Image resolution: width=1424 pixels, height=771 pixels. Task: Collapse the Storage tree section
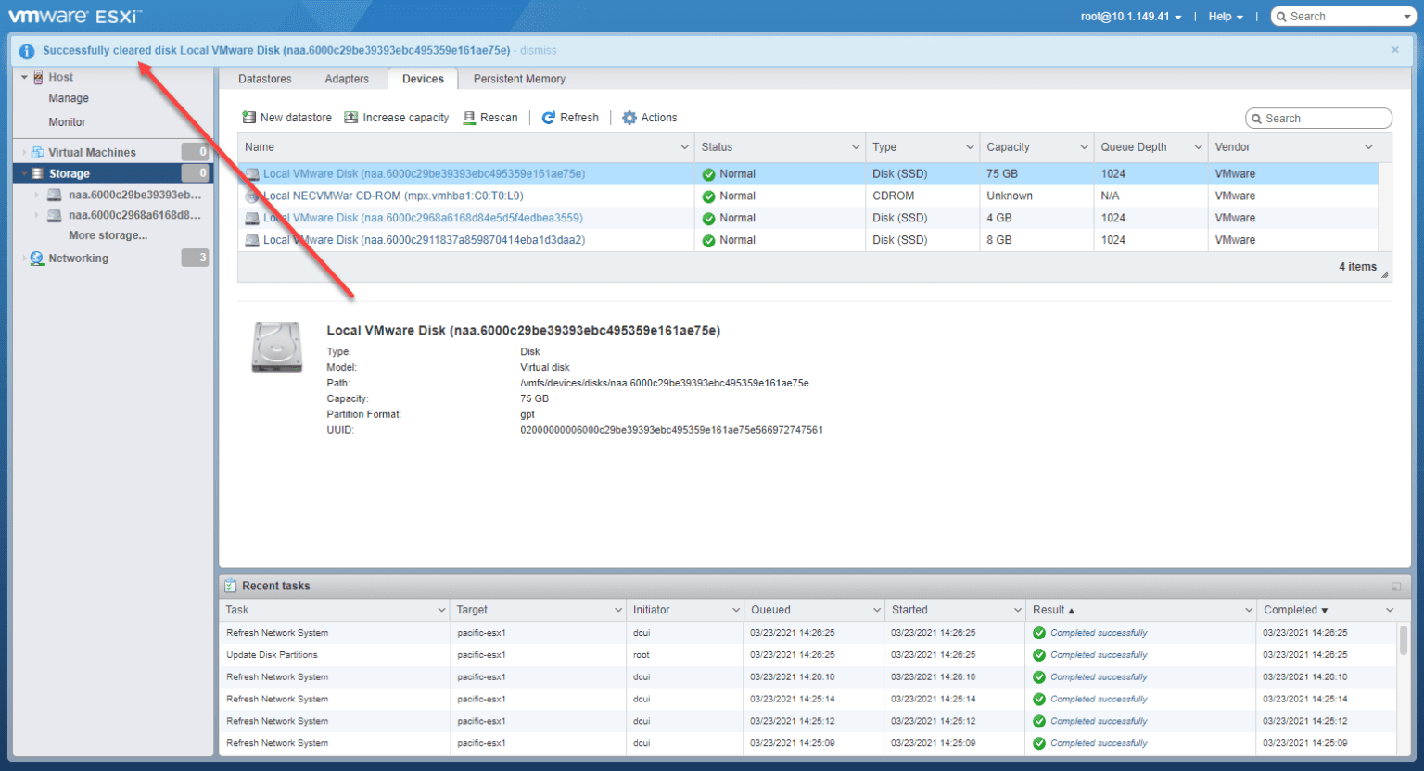22,173
